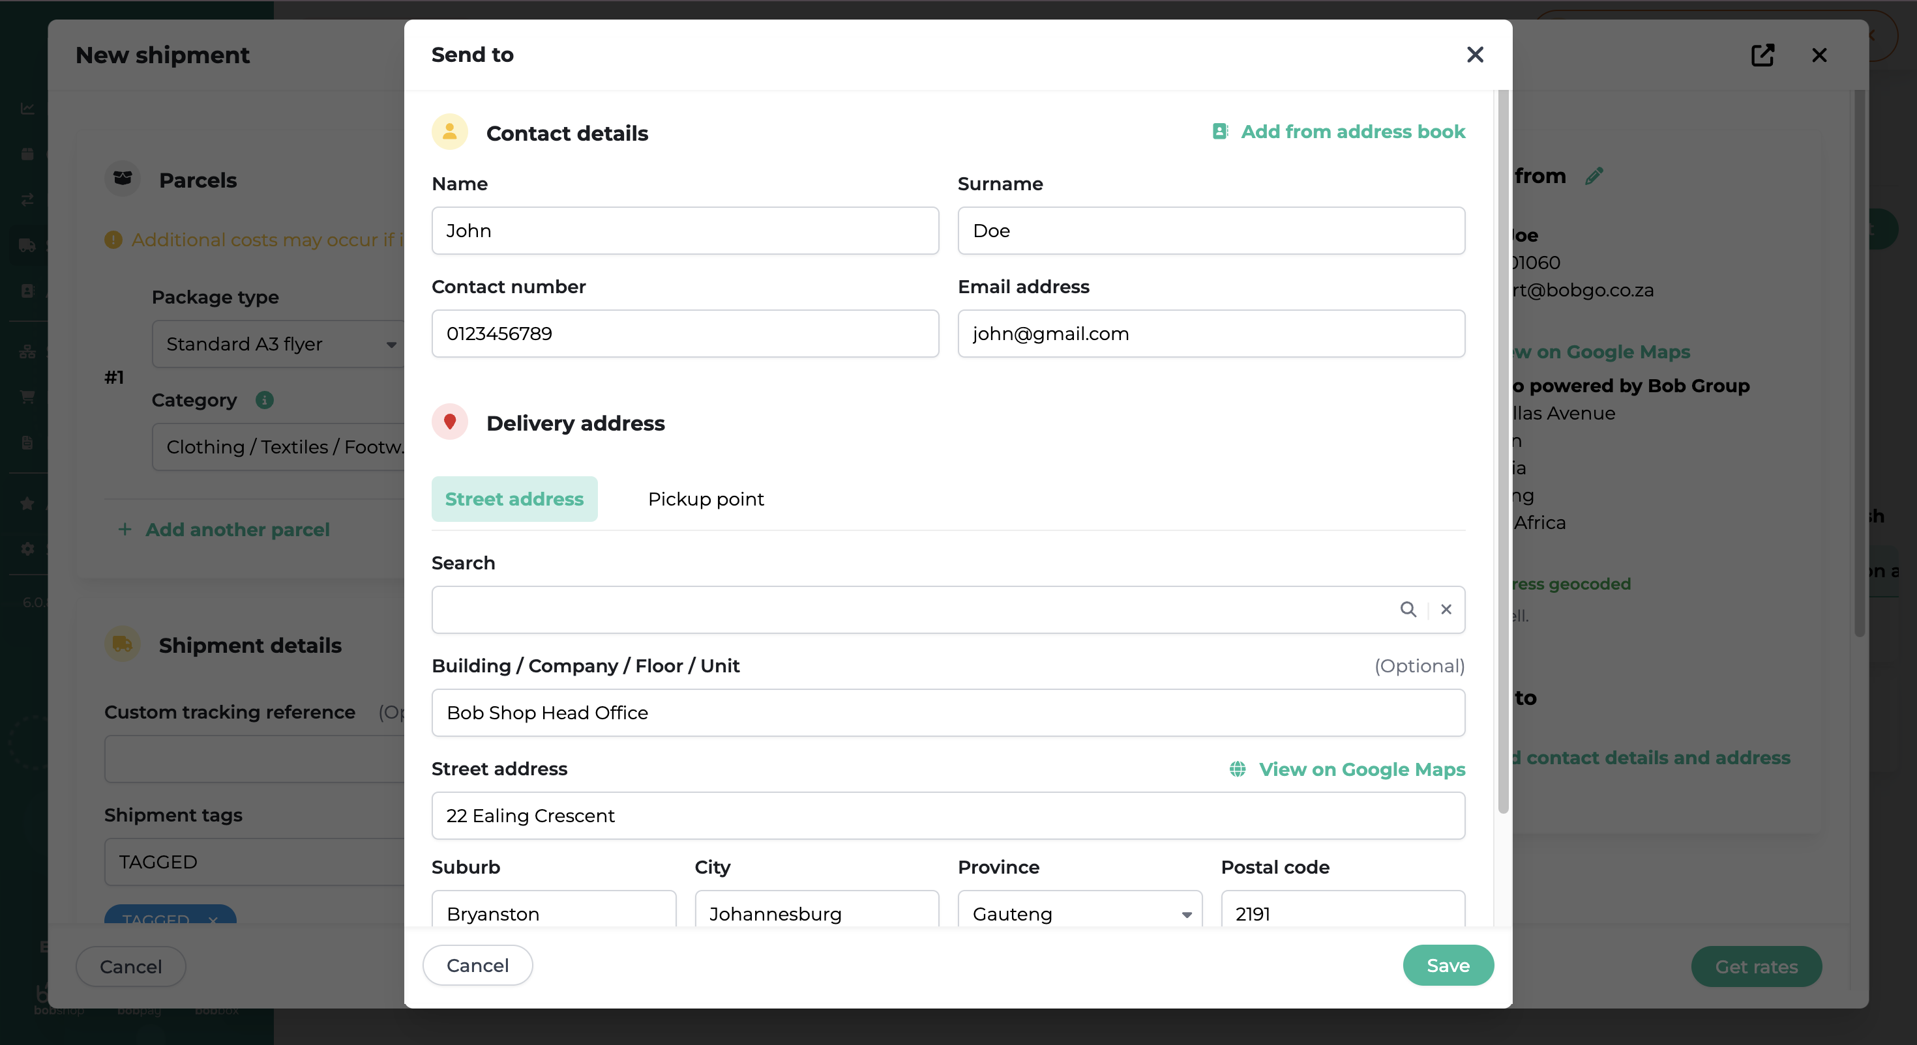Click the search magnifier icon
The height and width of the screenshot is (1045, 1917).
(x=1407, y=609)
